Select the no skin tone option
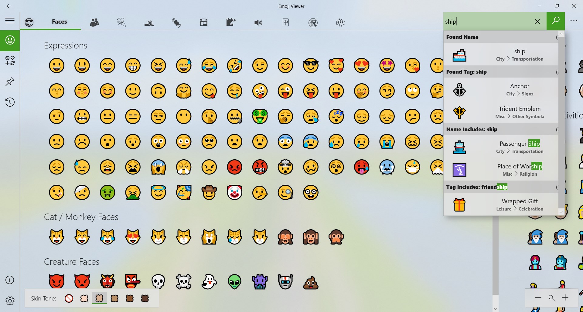This screenshot has width=583, height=312. click(69, 299)
